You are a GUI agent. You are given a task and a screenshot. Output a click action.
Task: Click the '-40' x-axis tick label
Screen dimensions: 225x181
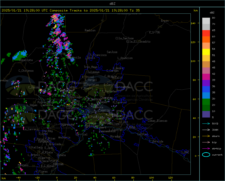[x=18, y=178]
